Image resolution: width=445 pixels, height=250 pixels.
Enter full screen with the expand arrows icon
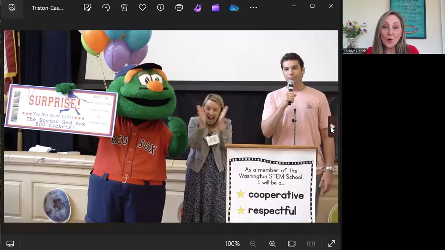(331, 244)
